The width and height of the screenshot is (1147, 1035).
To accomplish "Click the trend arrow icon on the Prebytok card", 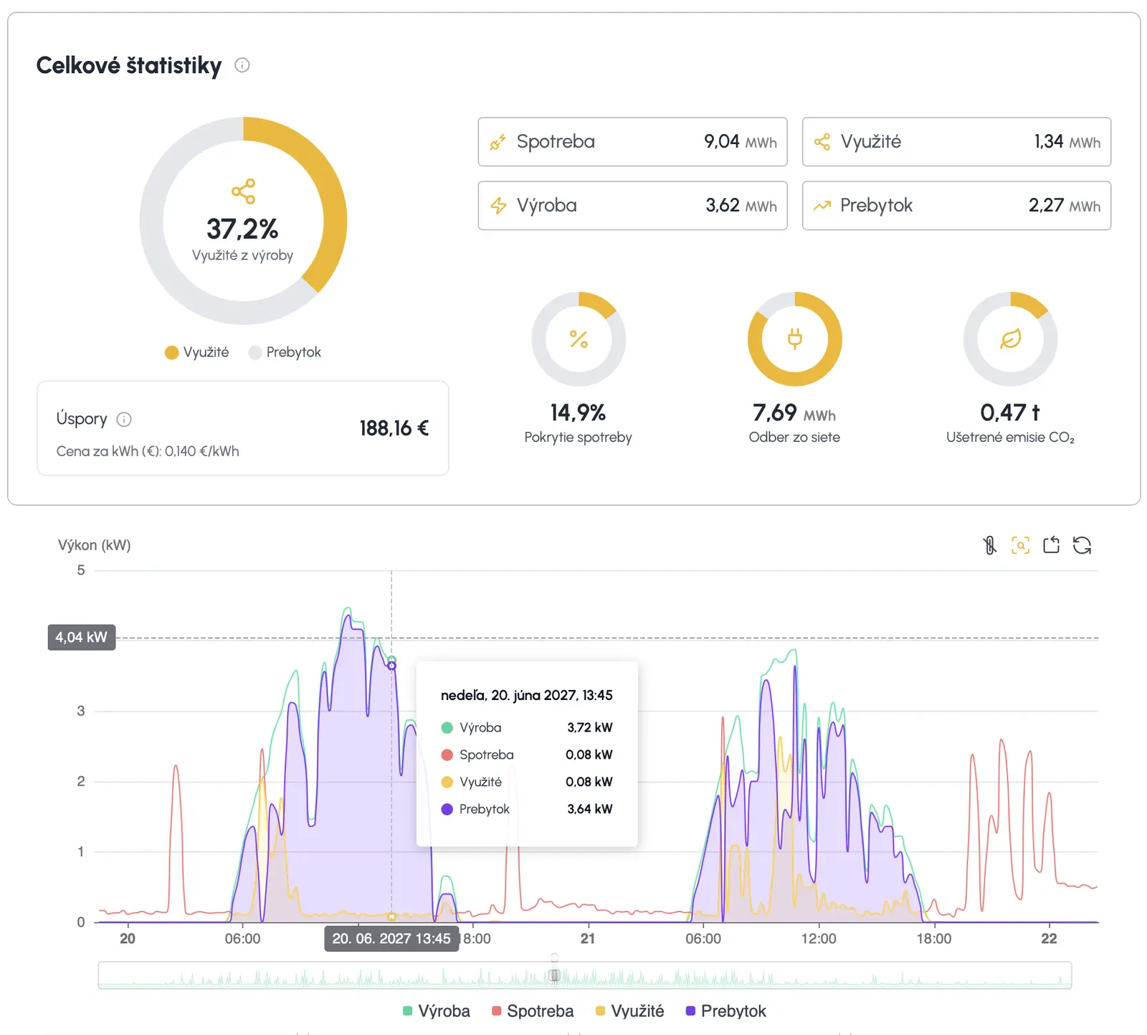I will point(822,206).
